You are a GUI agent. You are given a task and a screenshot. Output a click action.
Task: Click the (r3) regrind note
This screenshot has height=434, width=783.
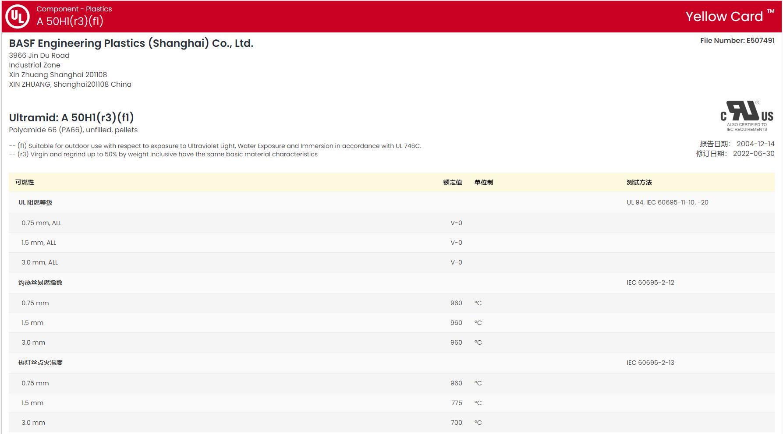tap(163, 154)
